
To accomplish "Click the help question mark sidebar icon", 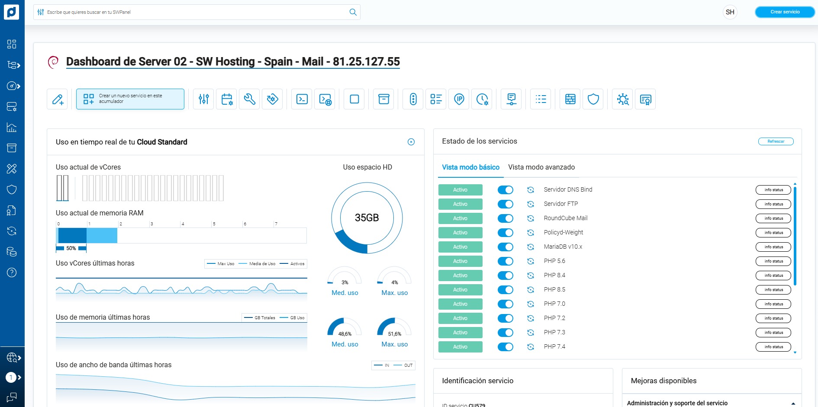I will [x=12, y=272].
